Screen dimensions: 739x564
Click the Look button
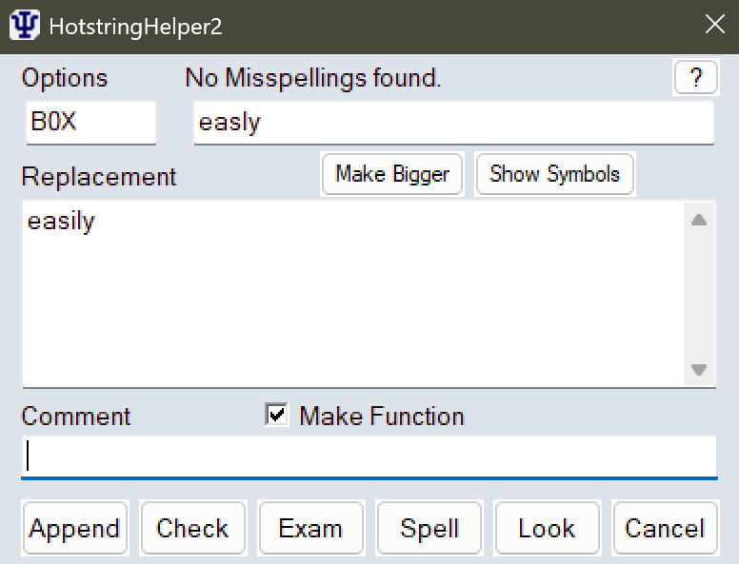[x=548, y=528]
